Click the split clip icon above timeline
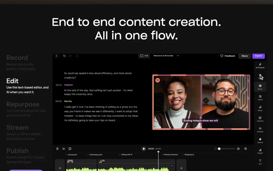Image resolution: width=273 pixels, height=171 pixels. click(57, 149)
